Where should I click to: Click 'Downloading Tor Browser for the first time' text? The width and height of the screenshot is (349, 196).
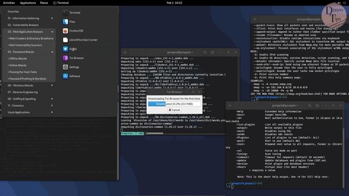point(174,99)
